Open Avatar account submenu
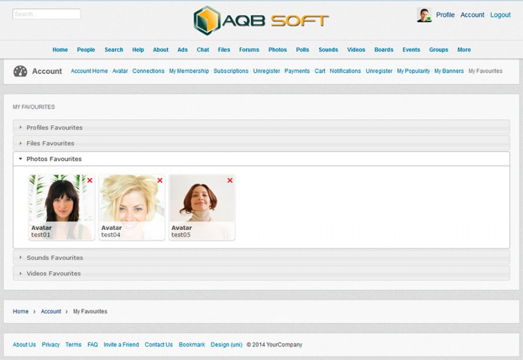 [x=120, y=71]
